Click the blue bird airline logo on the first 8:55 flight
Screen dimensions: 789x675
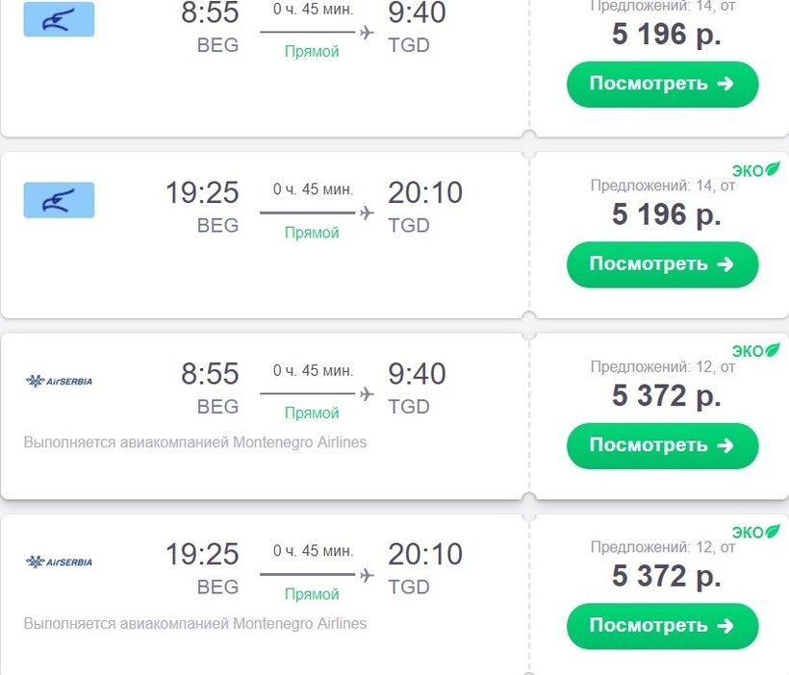pyautogui.click(x=59, y=19)
